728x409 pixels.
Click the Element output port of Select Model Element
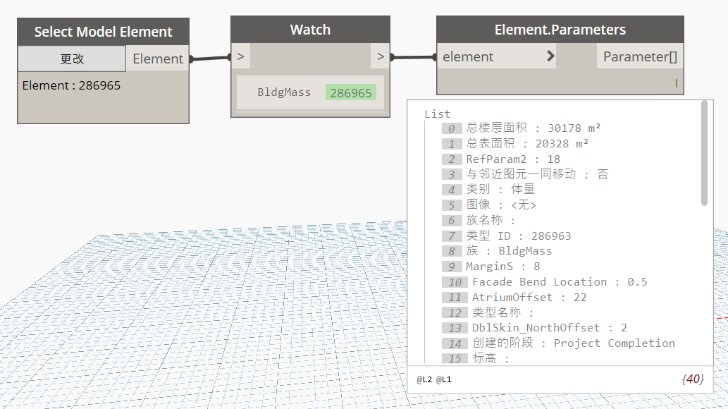point(157,59)
